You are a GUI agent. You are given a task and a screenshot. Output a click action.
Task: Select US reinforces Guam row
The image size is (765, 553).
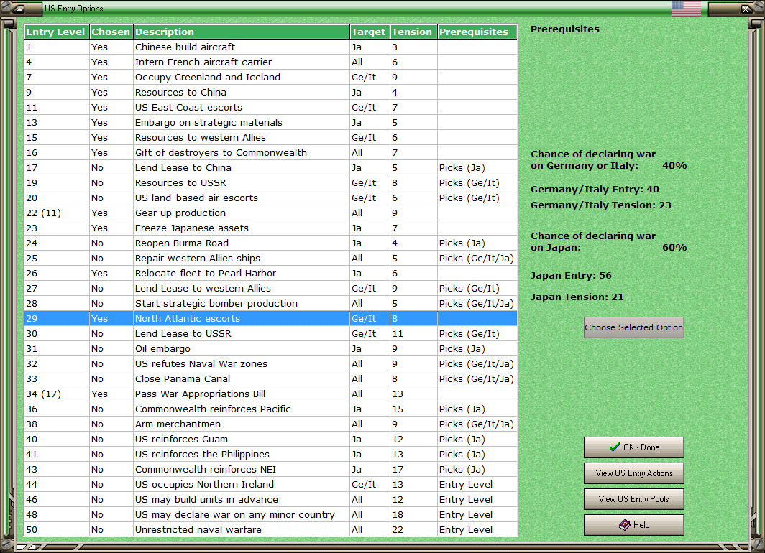coord(271,440)
